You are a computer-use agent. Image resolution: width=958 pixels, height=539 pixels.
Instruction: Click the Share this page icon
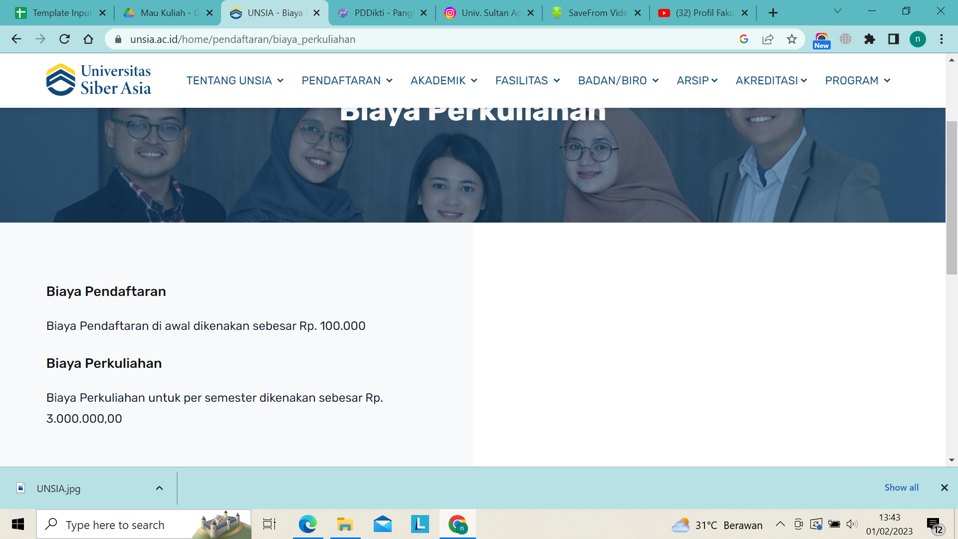(768, 39)
